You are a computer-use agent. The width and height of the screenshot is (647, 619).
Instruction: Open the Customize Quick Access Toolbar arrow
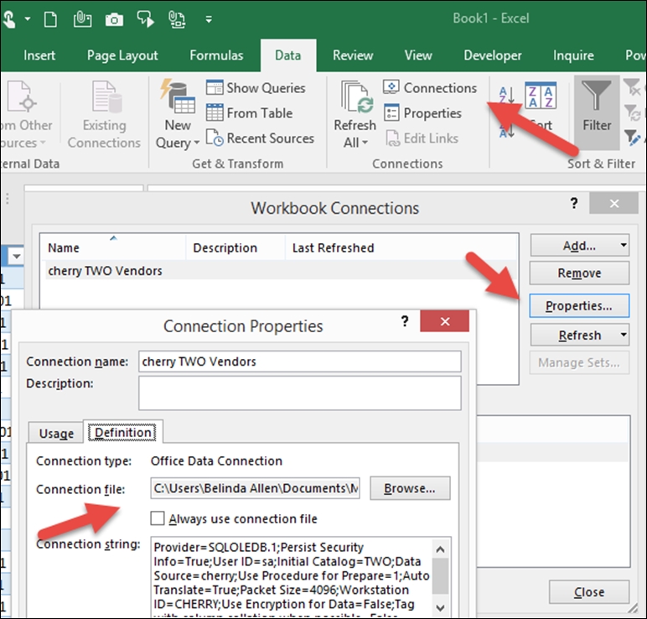[x=209, y=19]
